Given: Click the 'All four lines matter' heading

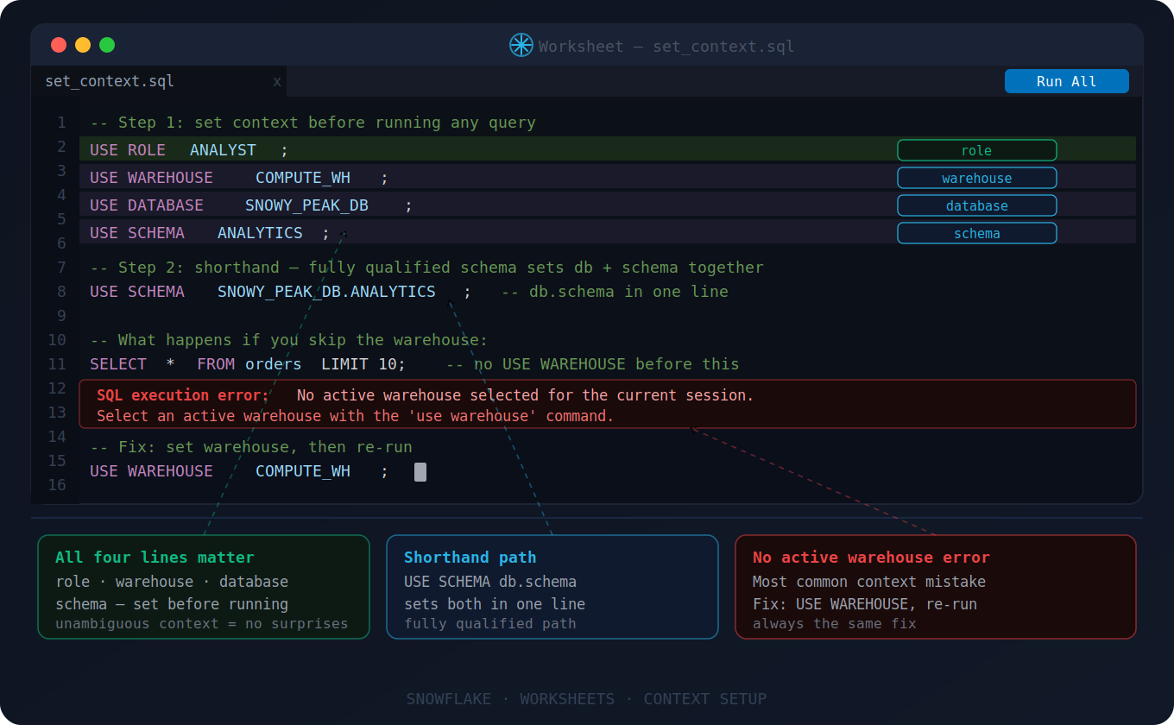Looking at the screenshot, I should pos(155,558).
